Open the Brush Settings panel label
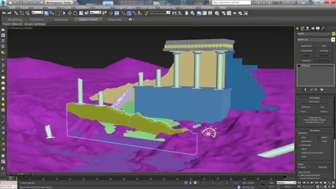 click(x=35, y=24)
